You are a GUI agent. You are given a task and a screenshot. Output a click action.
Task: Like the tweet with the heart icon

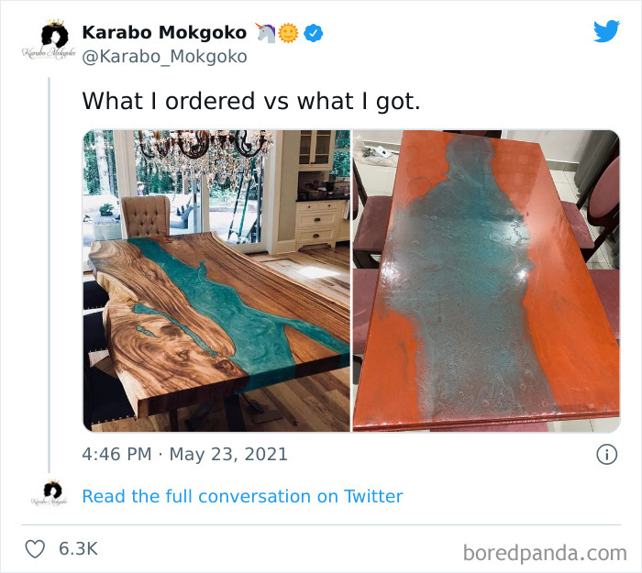tap(35, 548)
